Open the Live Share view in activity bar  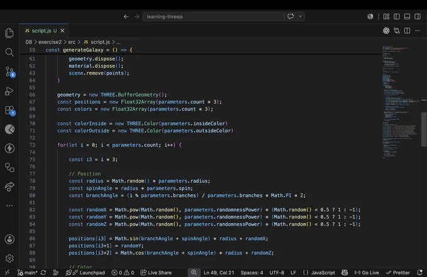click(9, 187)
